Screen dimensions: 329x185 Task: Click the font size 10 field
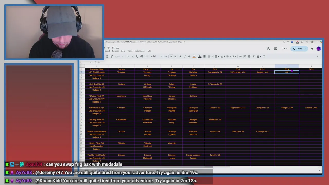point(171,56)
